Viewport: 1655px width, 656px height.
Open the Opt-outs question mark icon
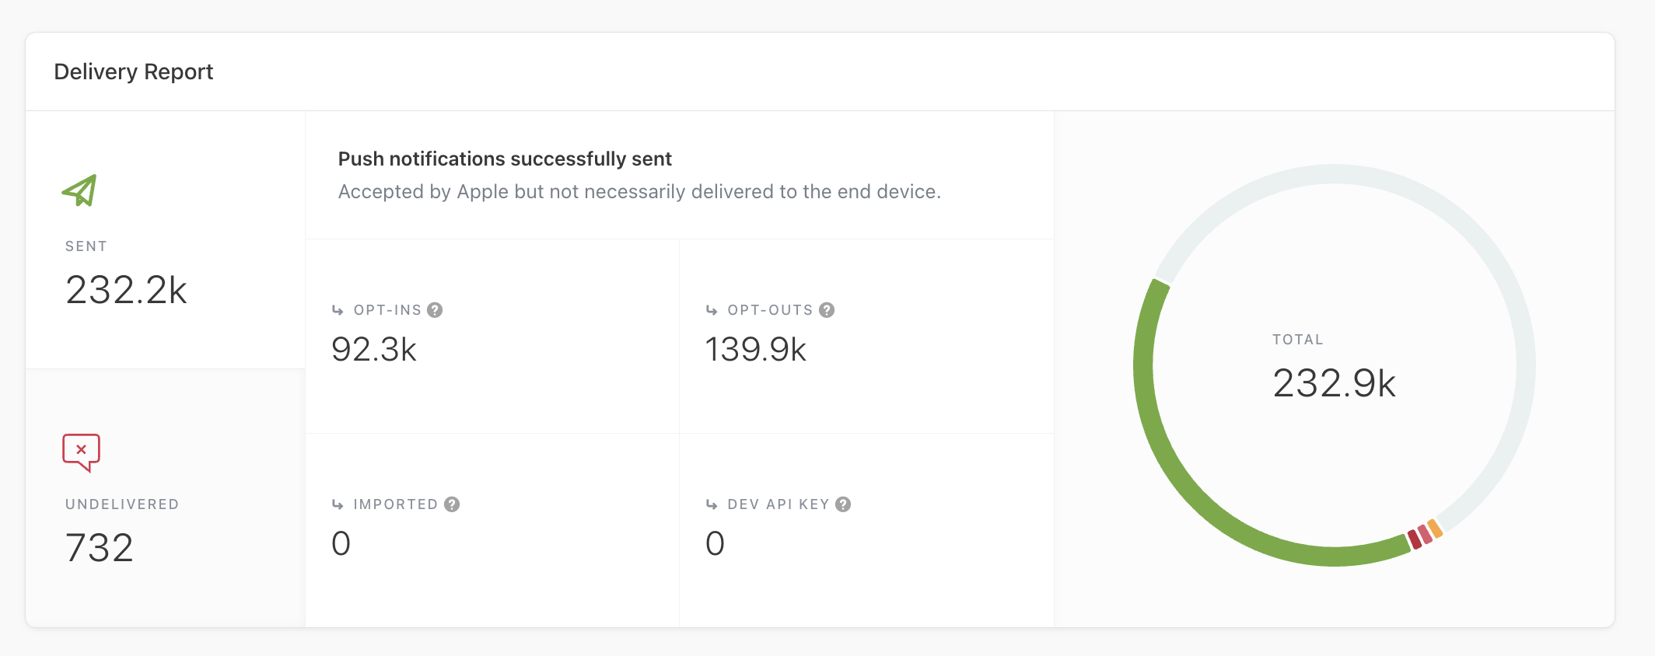[827, 310]
